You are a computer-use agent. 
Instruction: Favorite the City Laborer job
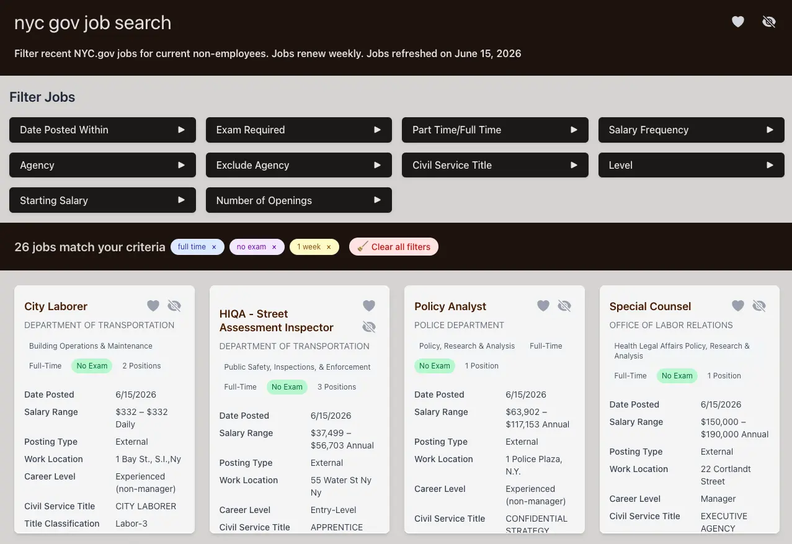point(153,306)
